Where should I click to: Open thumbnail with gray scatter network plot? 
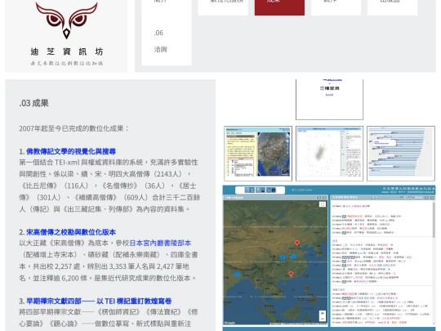click(x=329, y=154)
